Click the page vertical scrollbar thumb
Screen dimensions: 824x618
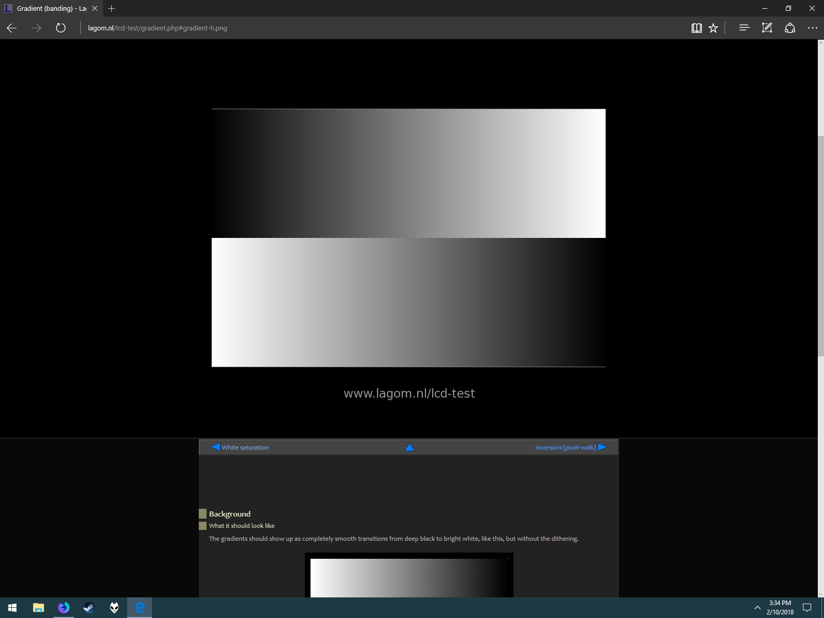click(820, 246)
